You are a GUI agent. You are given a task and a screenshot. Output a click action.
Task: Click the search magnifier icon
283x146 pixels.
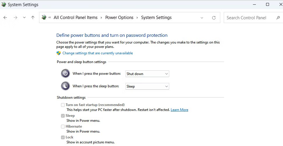tap(278, 18)
